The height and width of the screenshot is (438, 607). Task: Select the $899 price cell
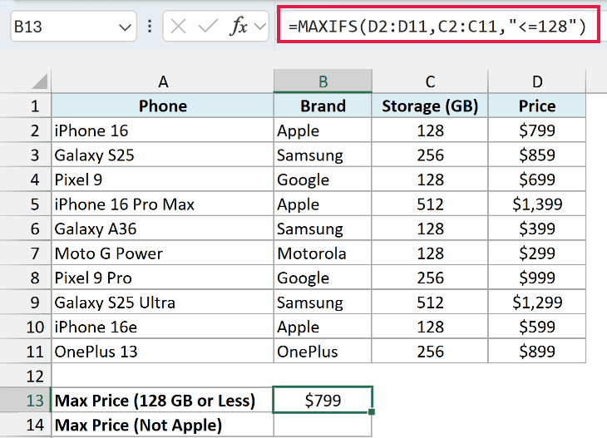[537, 352]
